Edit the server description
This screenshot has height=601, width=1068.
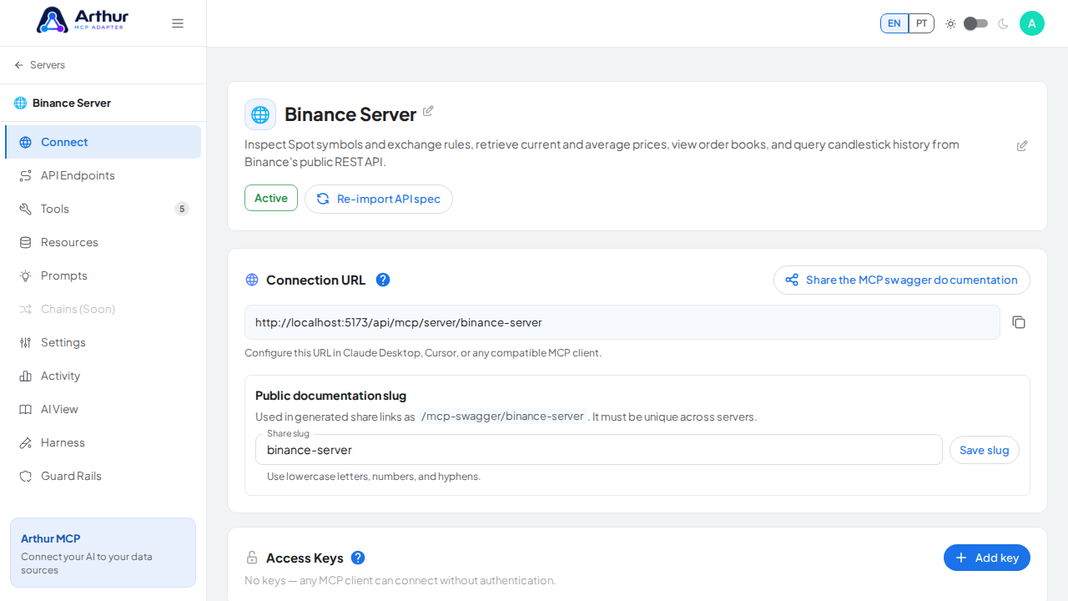point(1022,146)
